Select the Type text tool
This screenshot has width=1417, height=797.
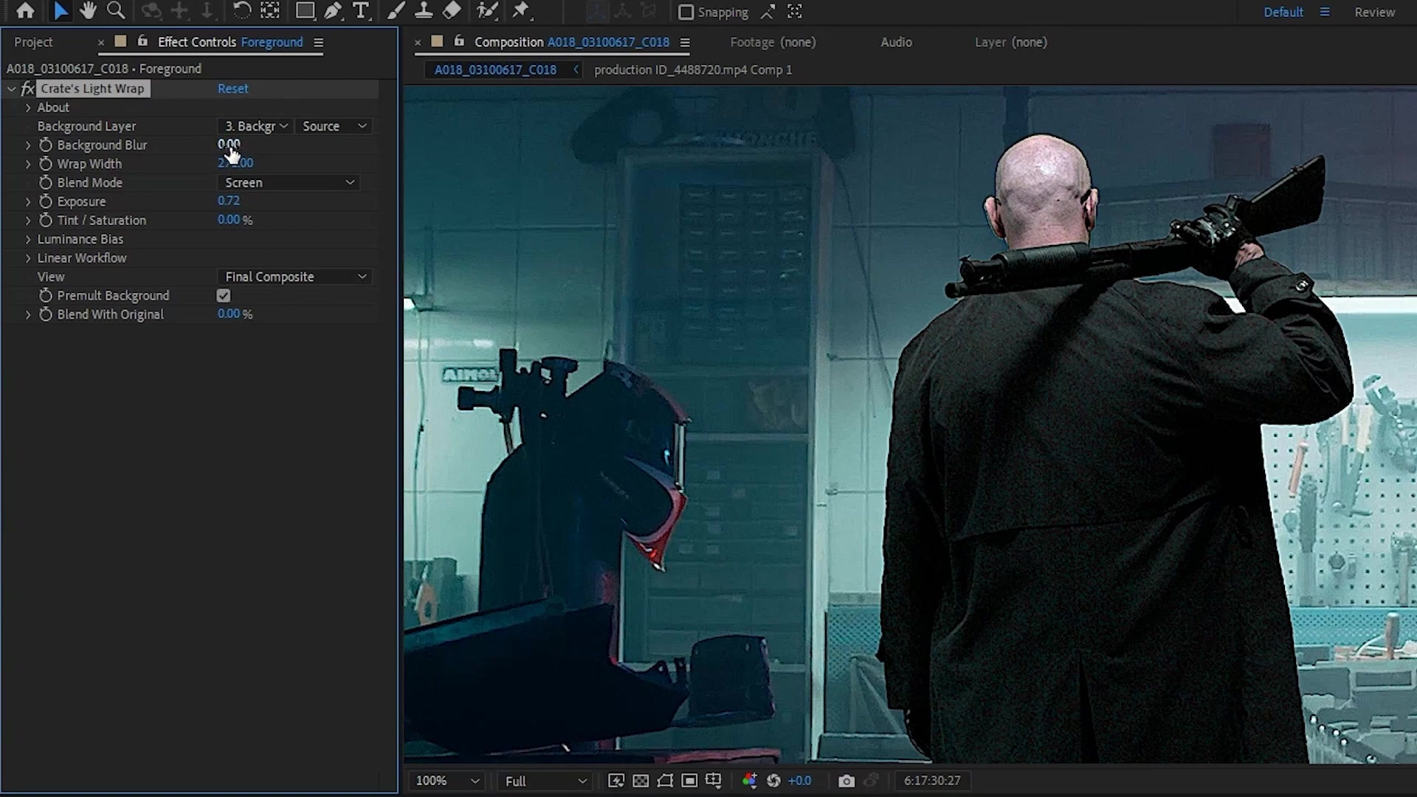[361, 10]
